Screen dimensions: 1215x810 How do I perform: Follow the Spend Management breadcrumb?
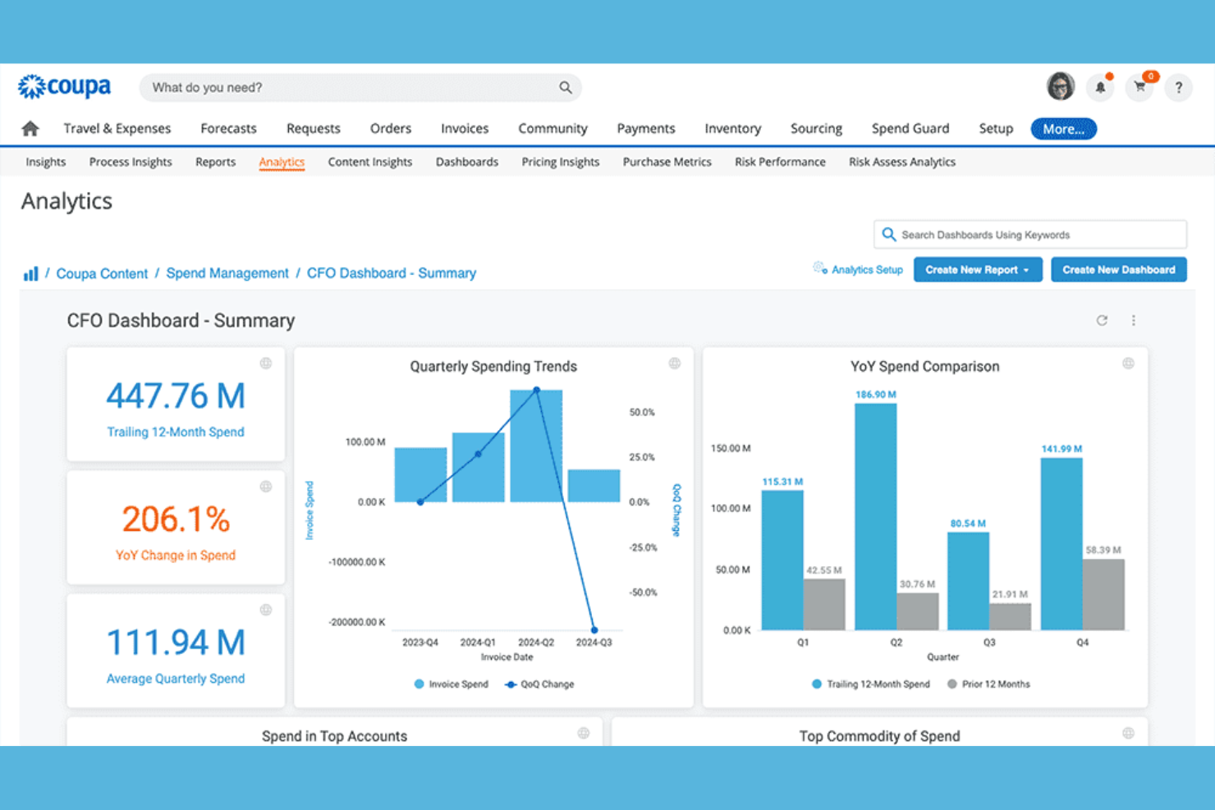(x=227, y=273)
